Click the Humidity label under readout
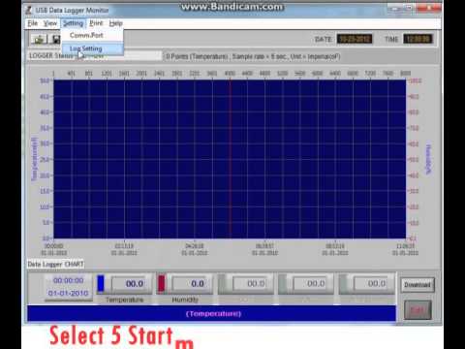Image resolution: width=465 pixels, height=349 pixels. click(x=185, y=300)
